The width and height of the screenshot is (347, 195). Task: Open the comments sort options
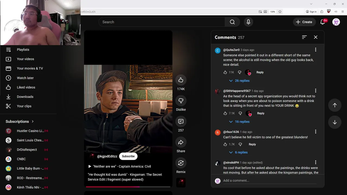304,37
